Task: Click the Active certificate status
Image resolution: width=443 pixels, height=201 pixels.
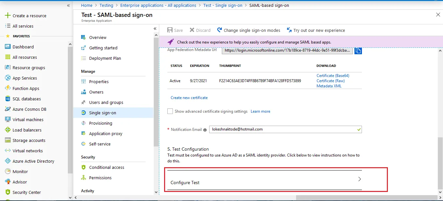Action: click(175, 81)
